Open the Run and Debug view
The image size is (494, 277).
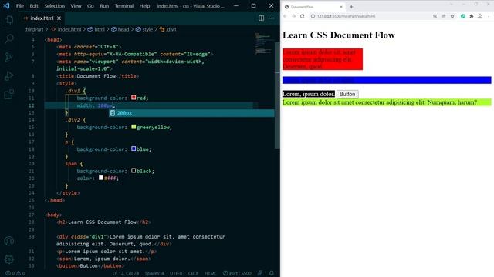[x=8, y=76]
